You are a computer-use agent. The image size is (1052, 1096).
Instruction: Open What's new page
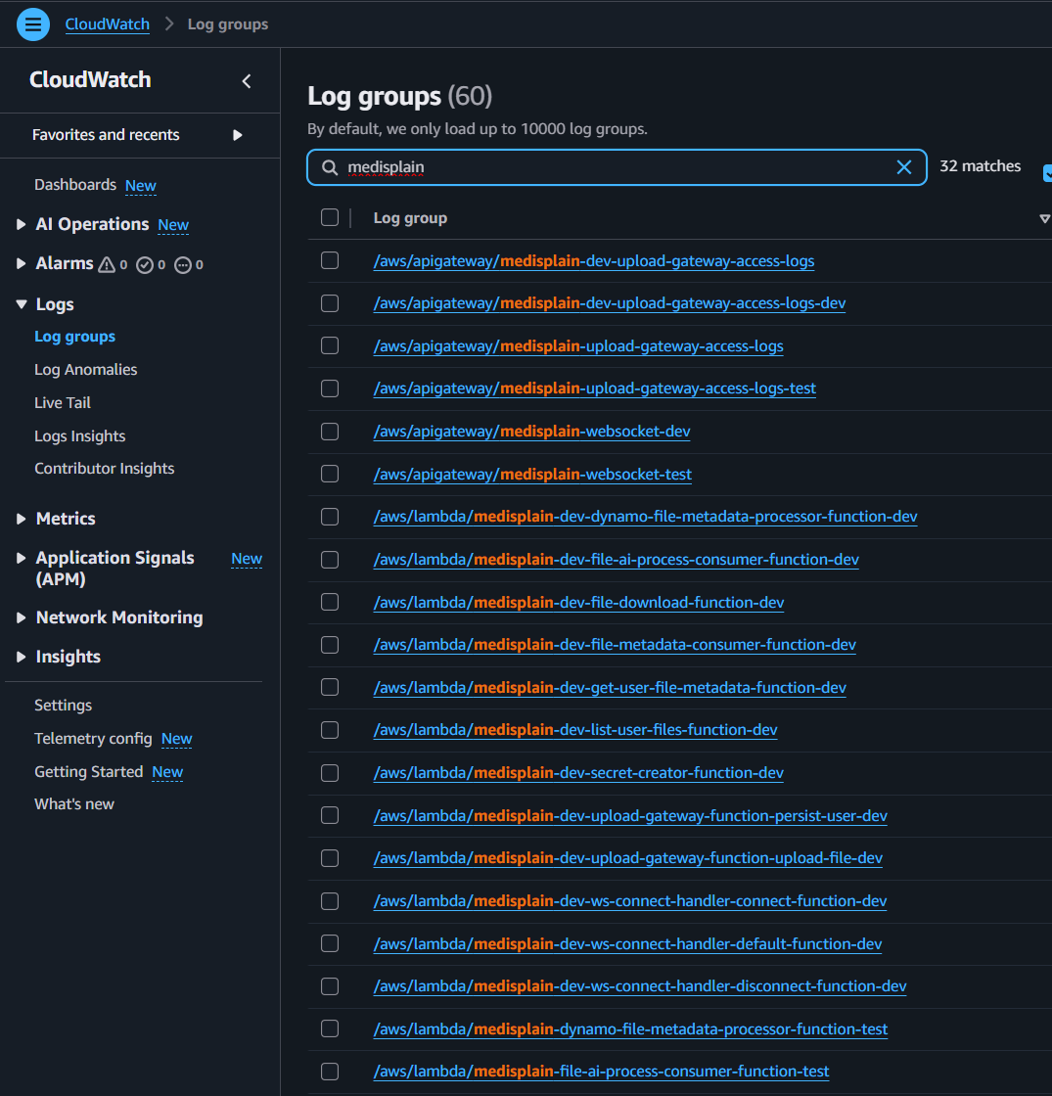click(74, 803)
